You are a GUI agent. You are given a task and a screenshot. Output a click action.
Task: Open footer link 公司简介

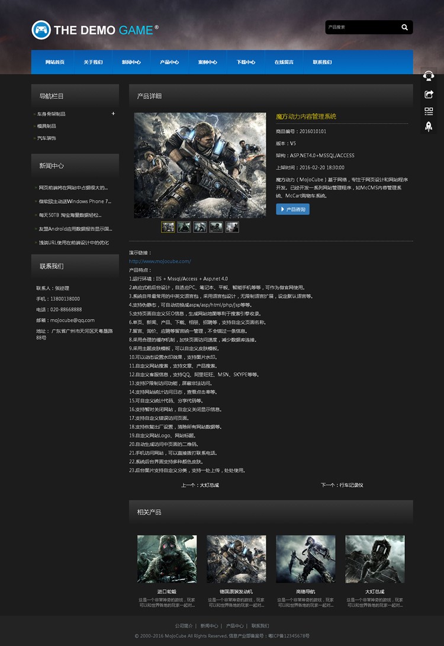[184, 626]
